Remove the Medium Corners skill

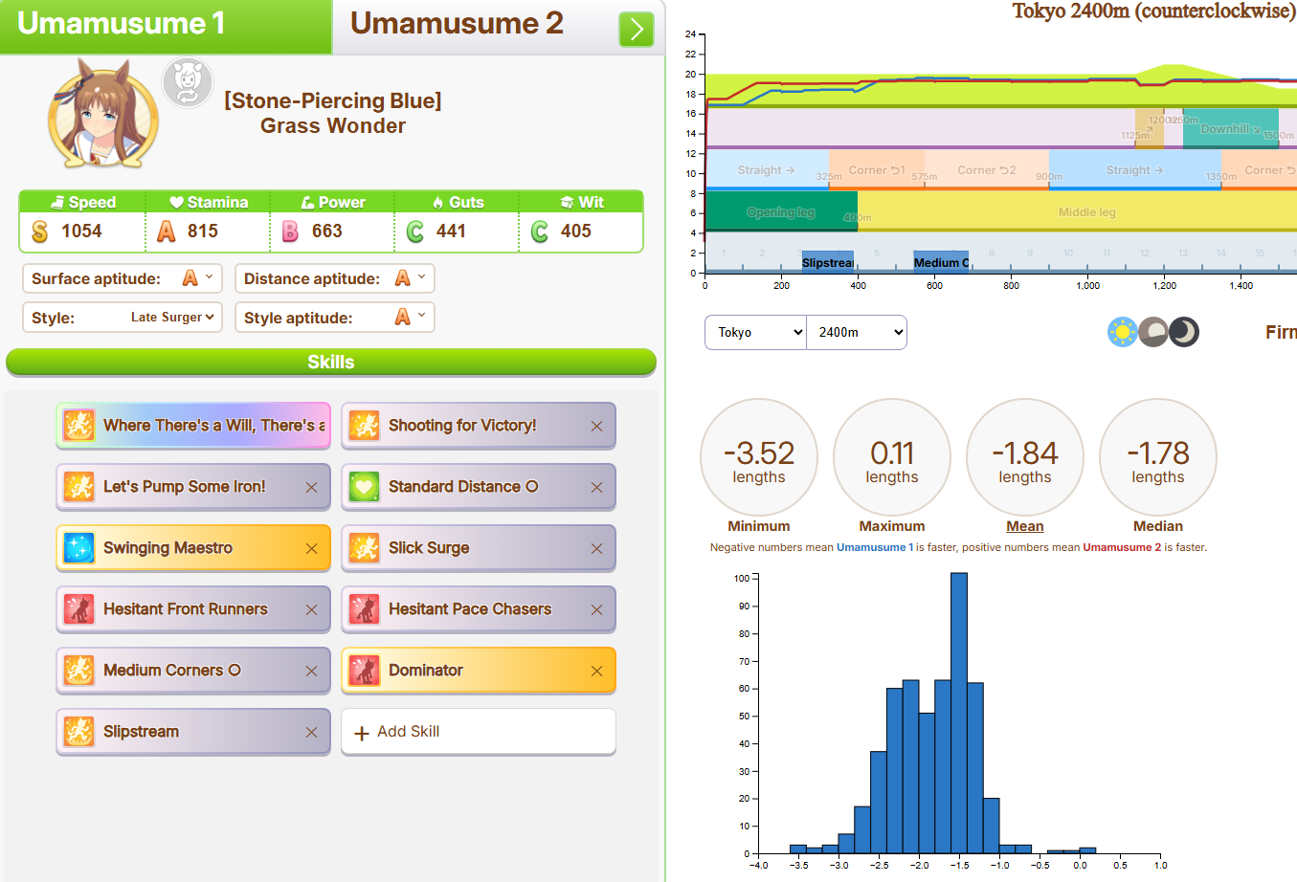click(x=312, y=671)
